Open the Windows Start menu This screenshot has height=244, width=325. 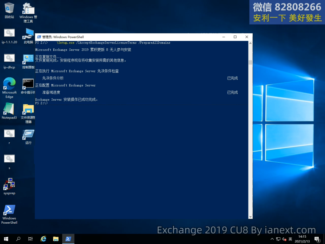[x=6, y=239]
